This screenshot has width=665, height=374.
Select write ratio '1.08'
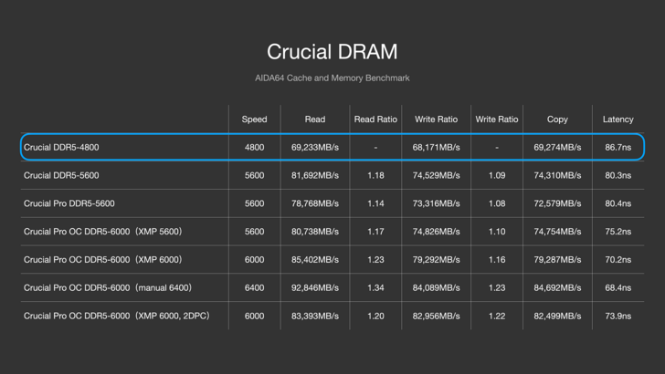pos(497,203)
